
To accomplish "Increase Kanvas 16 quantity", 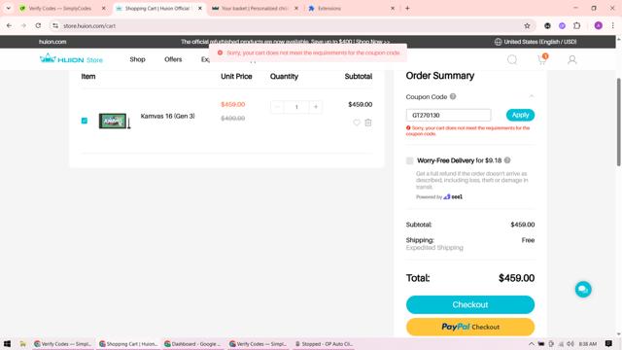I will pyautogui.click(x=316, y=107).
